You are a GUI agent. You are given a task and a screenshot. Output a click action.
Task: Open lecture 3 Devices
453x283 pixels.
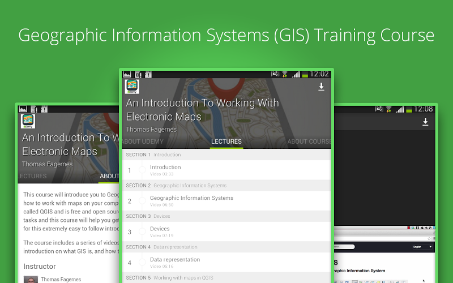pyautogui.click(x=226, y=231)
